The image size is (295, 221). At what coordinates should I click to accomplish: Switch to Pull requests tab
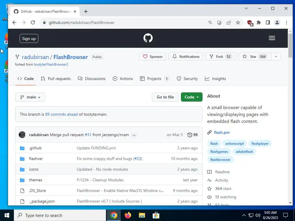click(x=56, y=79)
